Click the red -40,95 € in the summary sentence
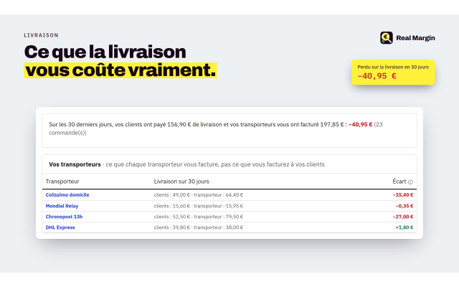Viewport: 459px width, 287px height. [360, 124]
